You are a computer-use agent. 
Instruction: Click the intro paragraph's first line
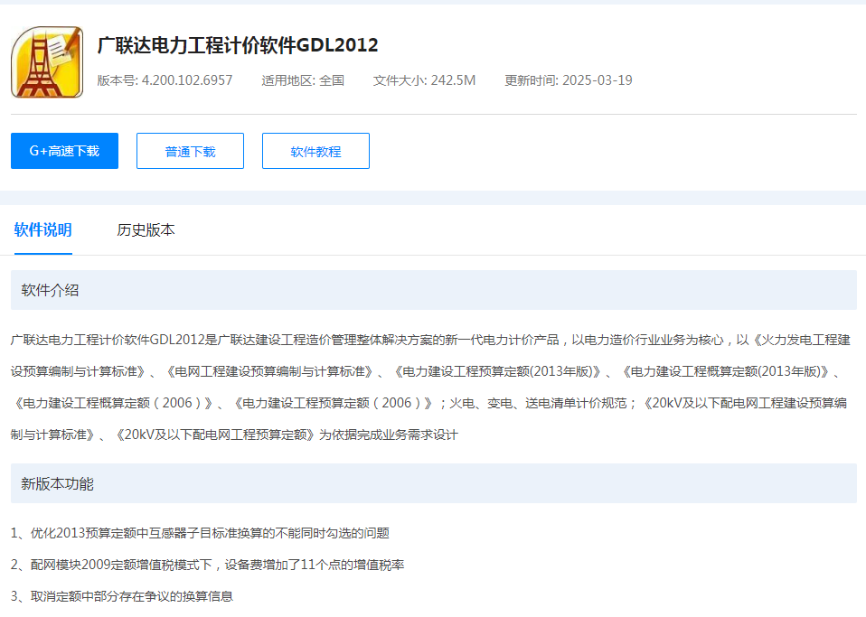coord(430,340)
